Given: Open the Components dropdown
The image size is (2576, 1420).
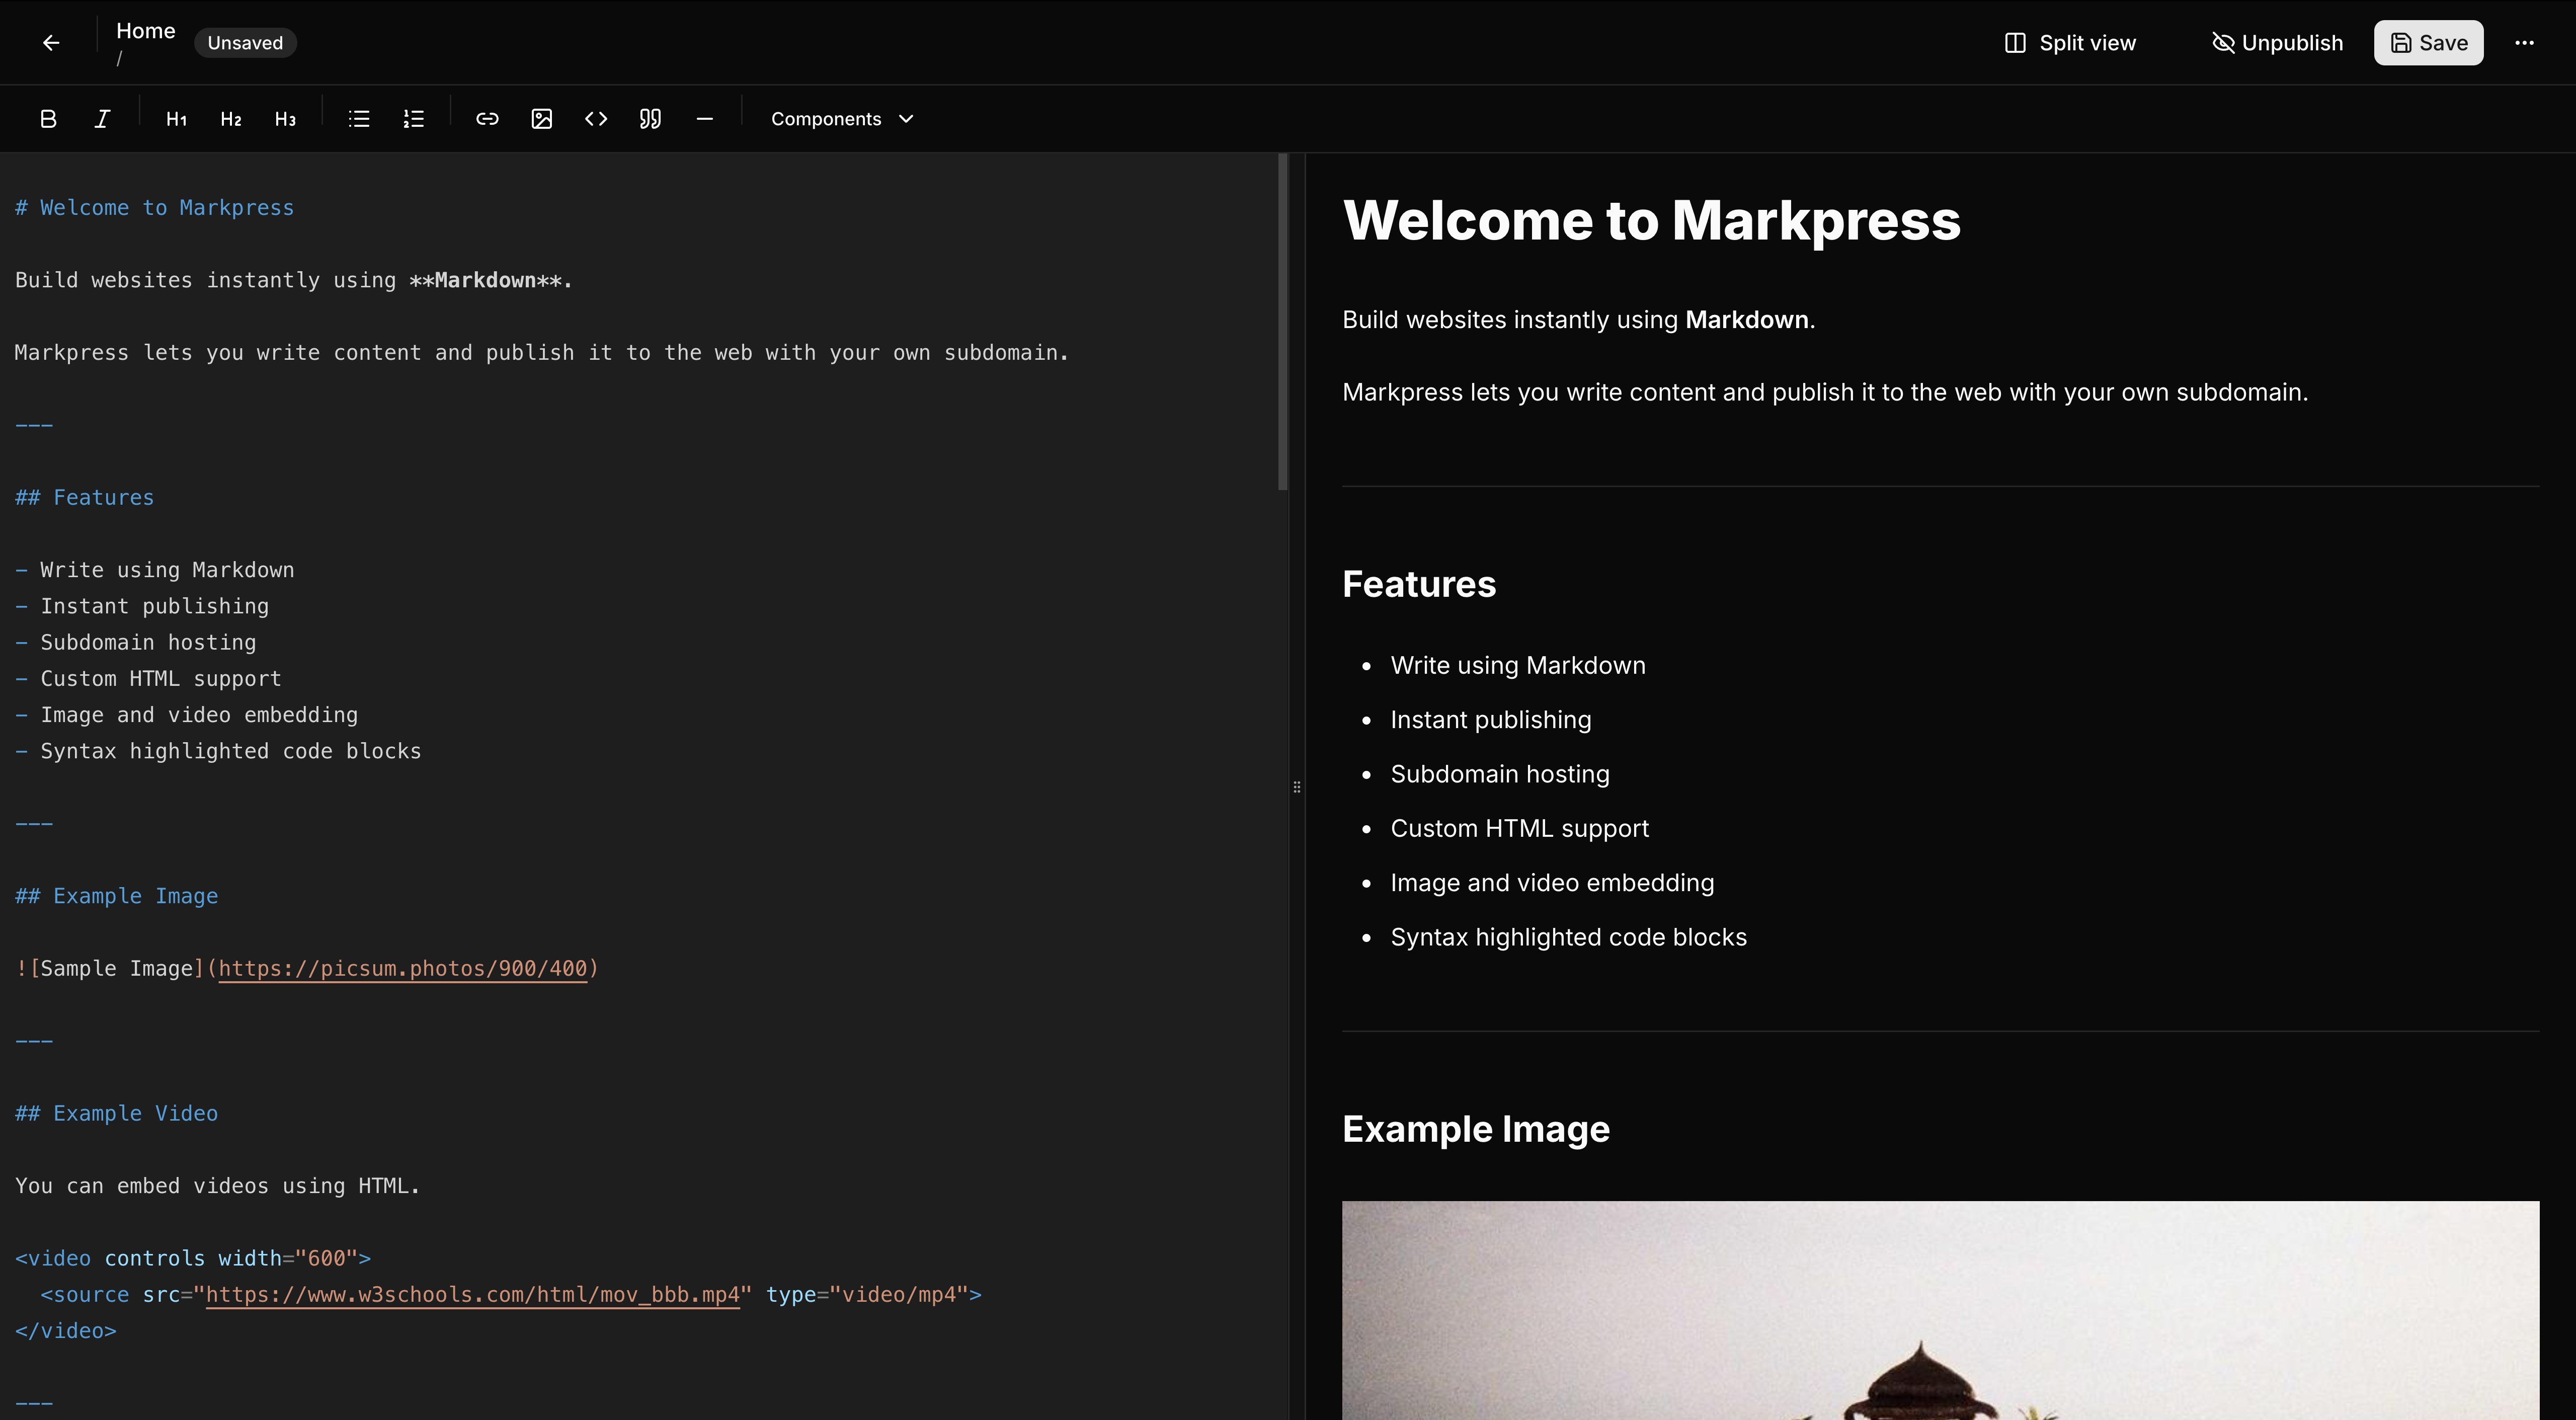Looking at the screenshot, I should click(x=841, y=118).
